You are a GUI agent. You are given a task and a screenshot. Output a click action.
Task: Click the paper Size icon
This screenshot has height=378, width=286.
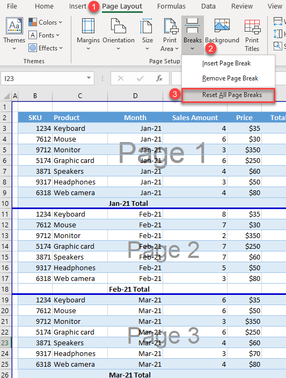[146, 26]
